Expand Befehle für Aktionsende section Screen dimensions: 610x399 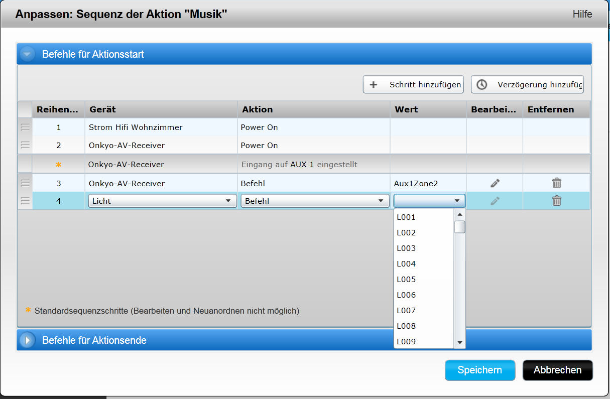(27, 340)
